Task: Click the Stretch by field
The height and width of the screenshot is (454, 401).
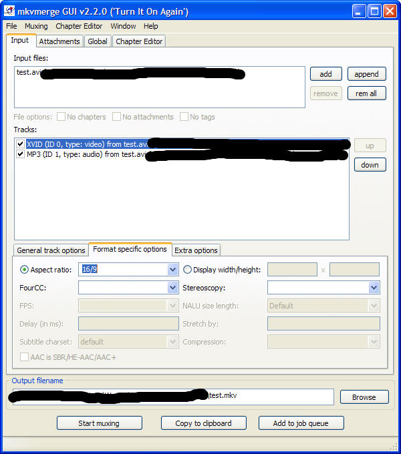Action: pos(323,323)
